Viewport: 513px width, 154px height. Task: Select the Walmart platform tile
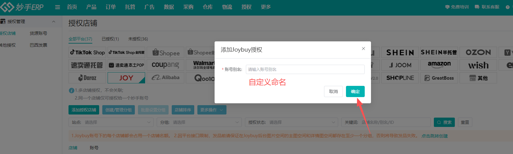[200, 65]
